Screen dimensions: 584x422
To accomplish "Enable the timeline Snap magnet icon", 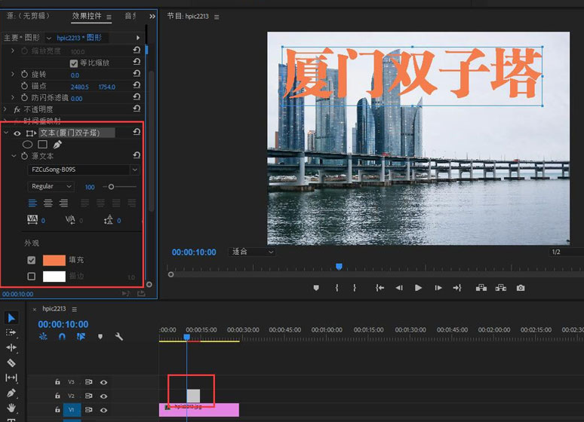I will pos(63,337).
